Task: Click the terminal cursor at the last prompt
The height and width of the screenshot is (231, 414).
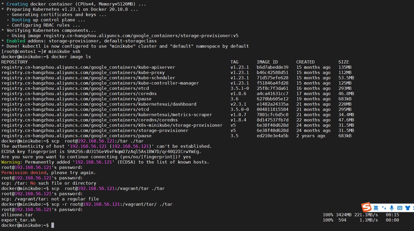Action: coord(53,225)
